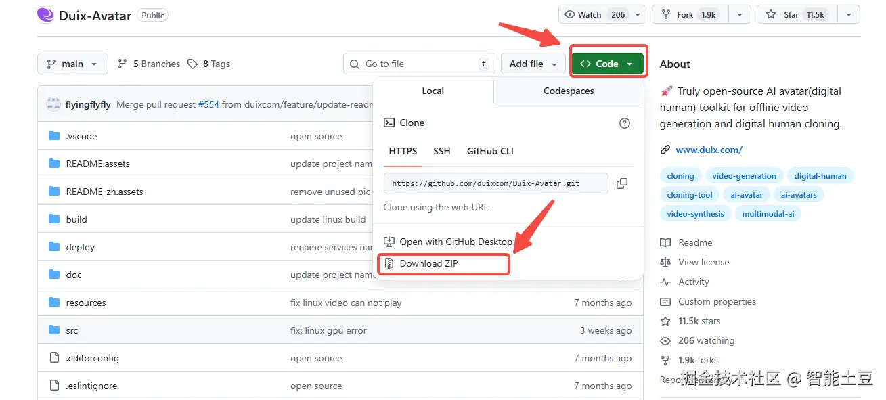Open pull request #554 link
This screenshot has height=400, width=886.
[x=208, y=104]
